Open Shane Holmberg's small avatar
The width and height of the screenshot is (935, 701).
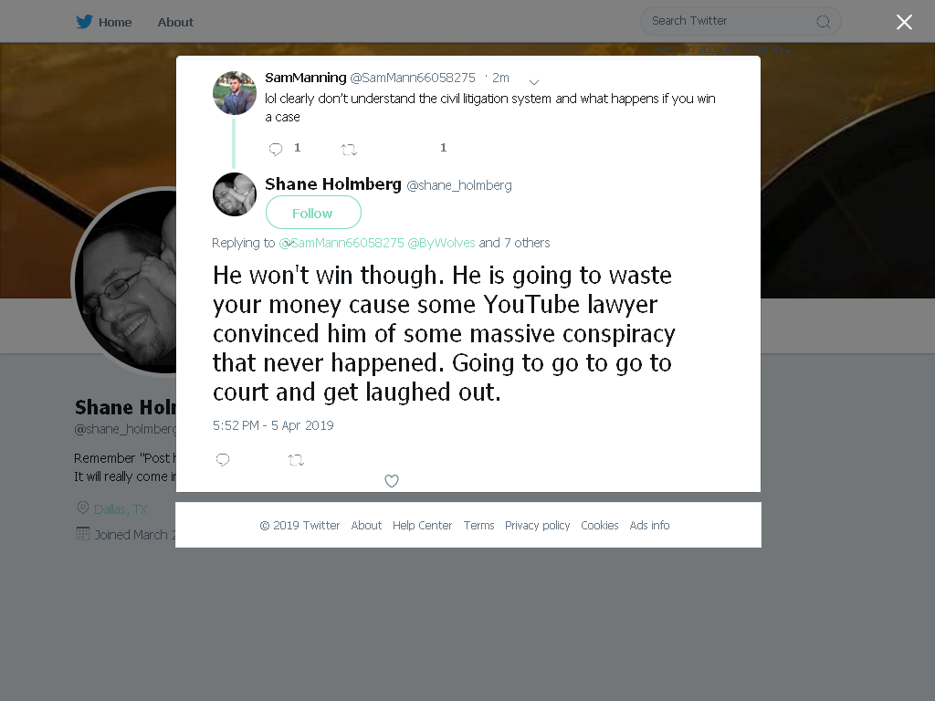235,194
